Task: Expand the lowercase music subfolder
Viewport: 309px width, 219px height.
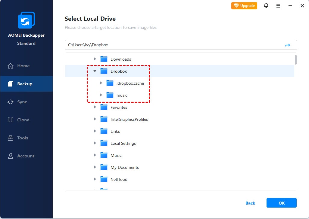Action: click(101, 95)
